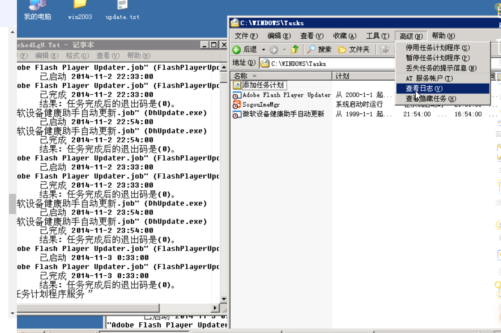Open Notepad 格式(O) menu

tap(77, 56)
